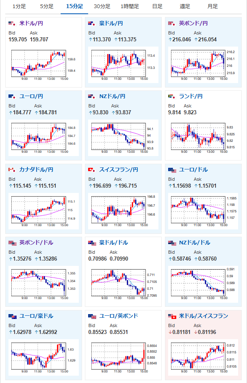Switch to the 5分足 tab
The width and height of the screenshot is (247, 383).
[x=47, y=6]
